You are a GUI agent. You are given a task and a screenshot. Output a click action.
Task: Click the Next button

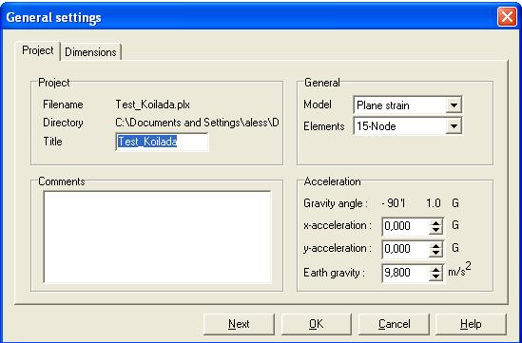tap(239, 324)
